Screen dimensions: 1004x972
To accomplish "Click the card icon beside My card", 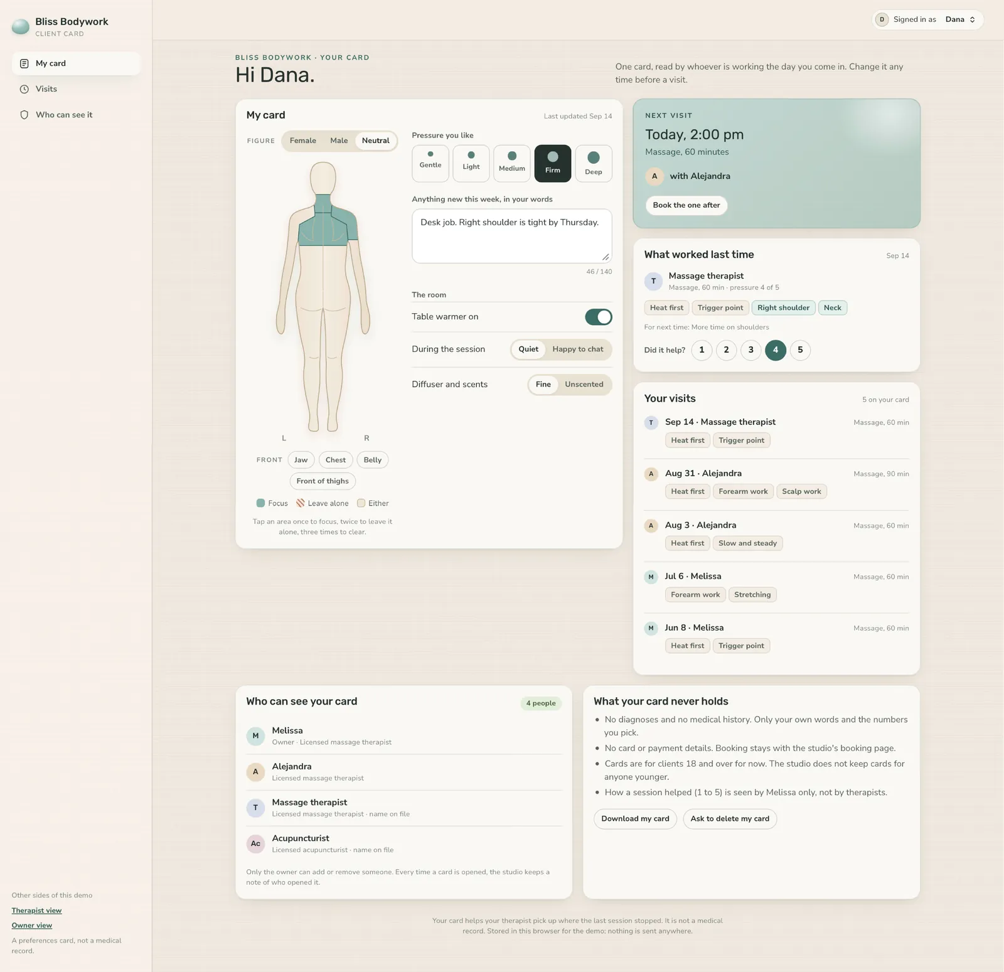I will tap(24, 63).
